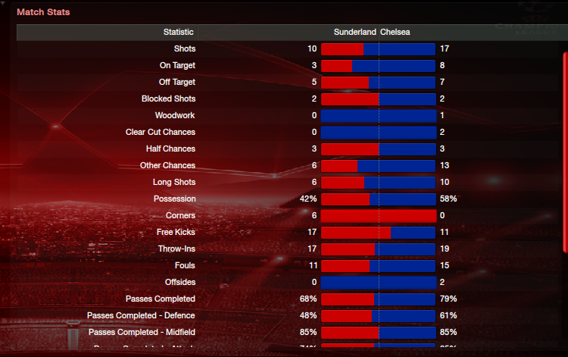This screenshot has width=568, height=357.
Task: Click the Free Kicks comparison bar
Action: click(379, 233)
